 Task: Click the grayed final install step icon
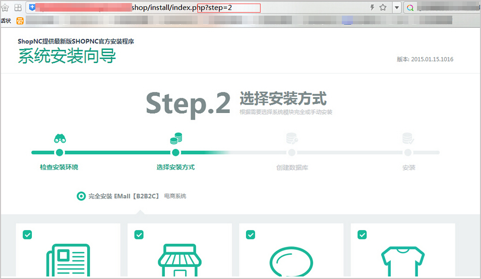point(408,138)
